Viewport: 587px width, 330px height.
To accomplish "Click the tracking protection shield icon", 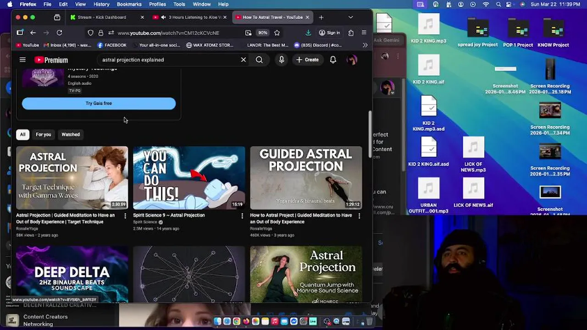I will (x=90, y=33).
